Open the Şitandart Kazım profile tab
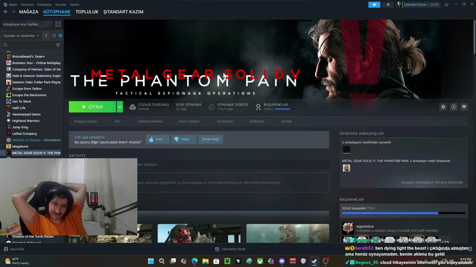 [x=123, y=12]
